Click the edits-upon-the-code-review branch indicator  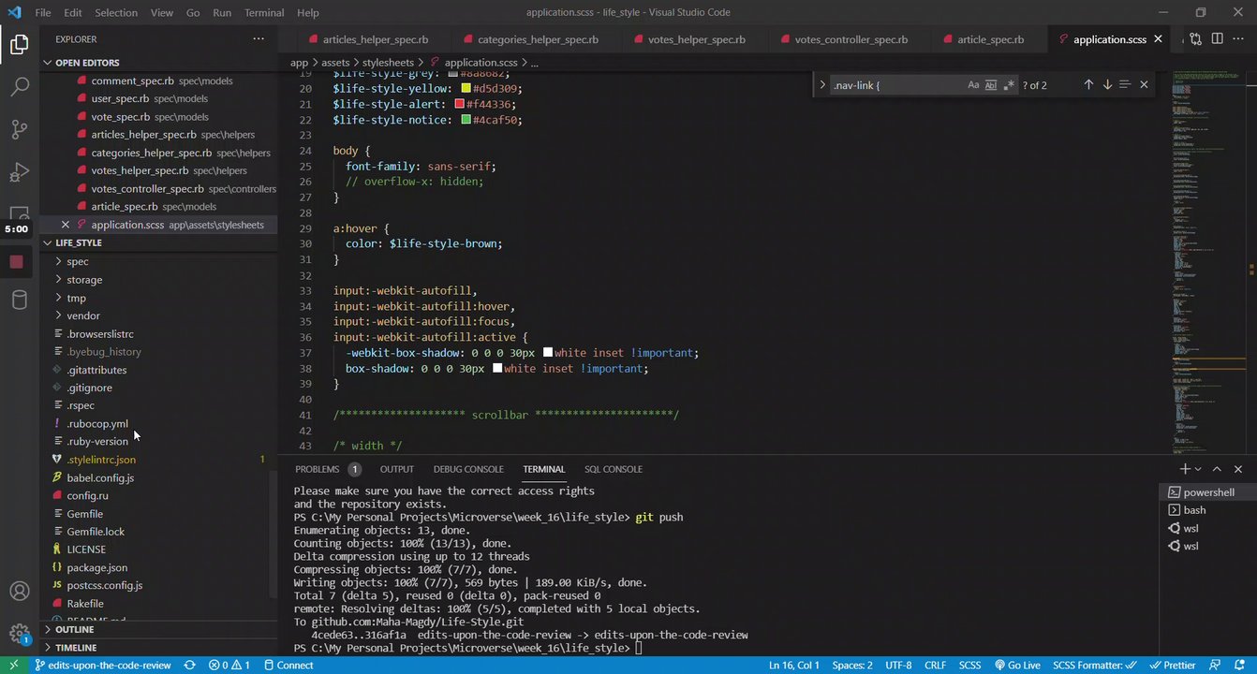point(103,666)
